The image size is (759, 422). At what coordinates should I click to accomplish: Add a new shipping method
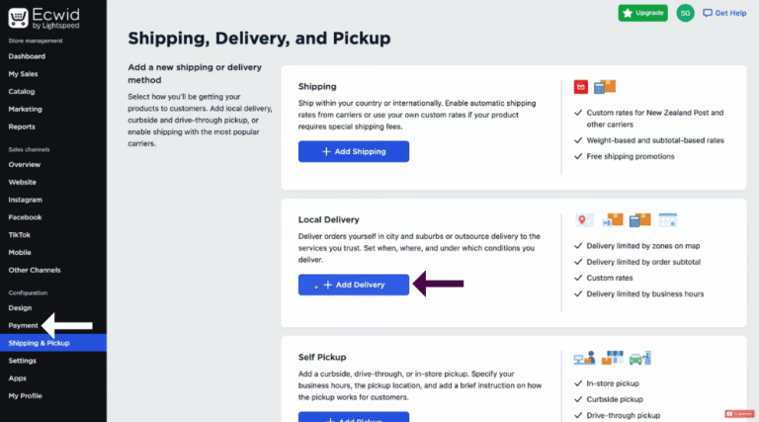point(354,151)
